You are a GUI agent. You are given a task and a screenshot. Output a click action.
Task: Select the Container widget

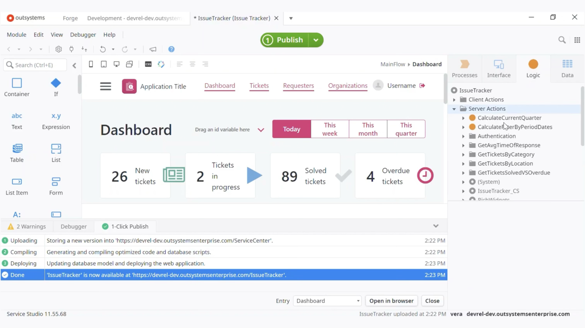click(x=17, y=87)
